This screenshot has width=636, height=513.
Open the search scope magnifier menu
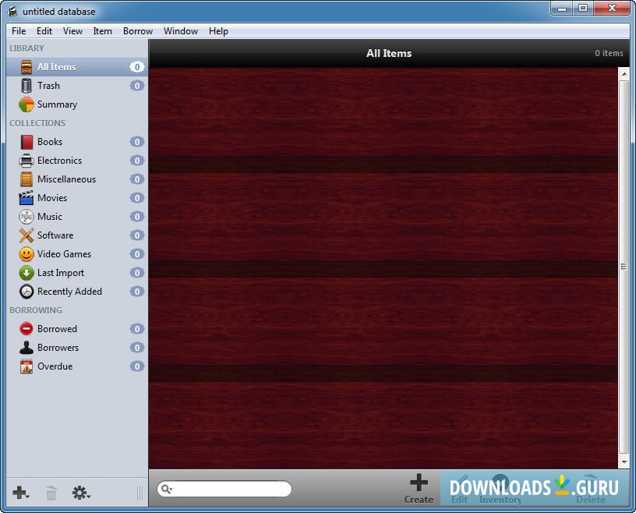[x=166, y=489]
